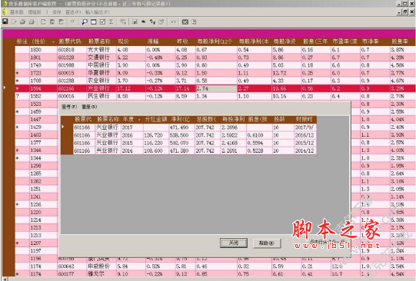Select the 光大银行 cell
This screenshot has width=416, height=281.
tap(102, 50)
